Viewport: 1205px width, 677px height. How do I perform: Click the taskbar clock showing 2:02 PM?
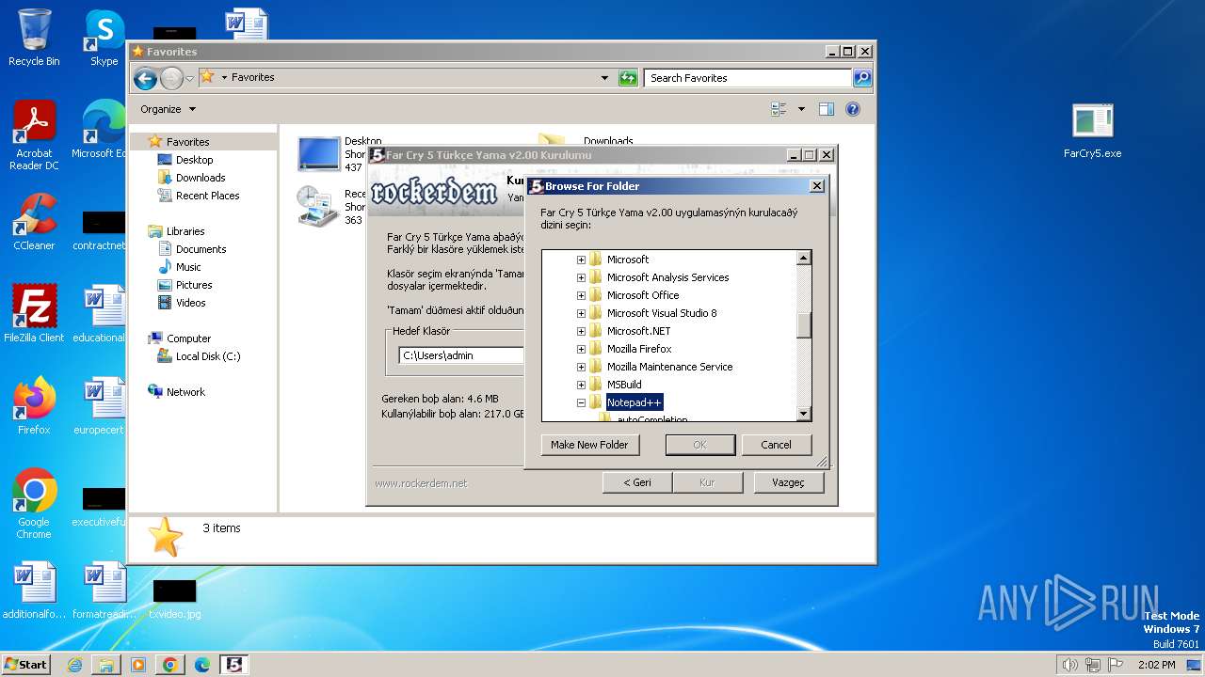(x=1155, y=665)
